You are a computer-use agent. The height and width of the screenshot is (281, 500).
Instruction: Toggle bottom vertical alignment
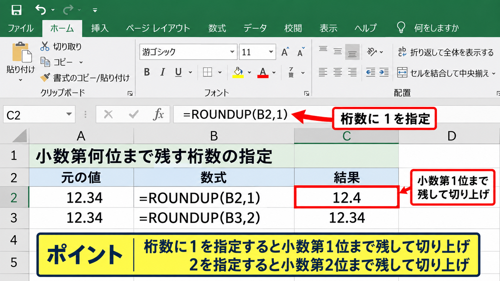pyautogui.click(x=352, y=53)
